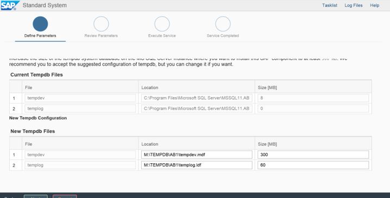The width and height of the screenshot is (390, 198).
Task: Click the new templog location field
Action: (197, 165)
